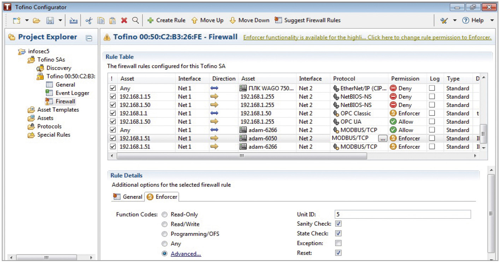The height and width of the screenshot is (262, 500).
Task: Open dropdown arrow next to Save icon
Action: click(60, 20)
